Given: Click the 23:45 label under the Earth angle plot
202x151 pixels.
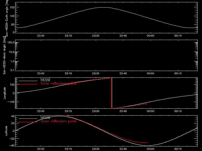Looking at the screenshot, I should tap(123, 35).
